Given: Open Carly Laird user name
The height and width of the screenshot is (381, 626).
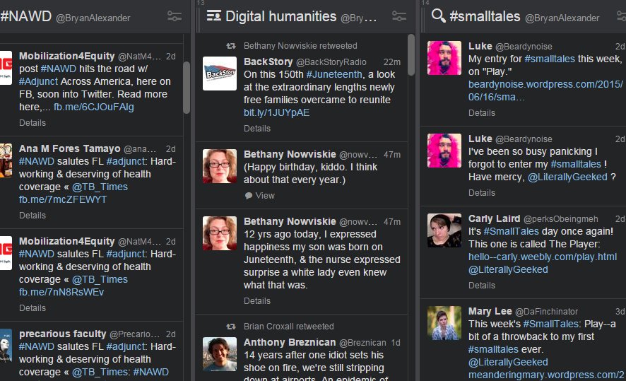Looking at the screenshot, I should click(x=495, y=219).
